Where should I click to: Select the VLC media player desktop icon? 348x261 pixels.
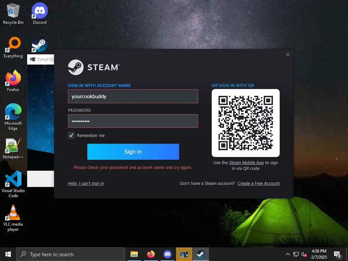[x=13, y=218]
